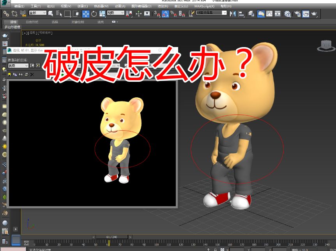Switch to the 对象绘制 ribbon tab

click(x=78, y=22)
